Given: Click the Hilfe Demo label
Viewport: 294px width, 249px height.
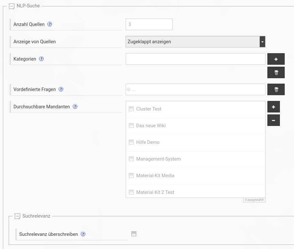Looking at the screenshot, I should (x=148, y=142).
